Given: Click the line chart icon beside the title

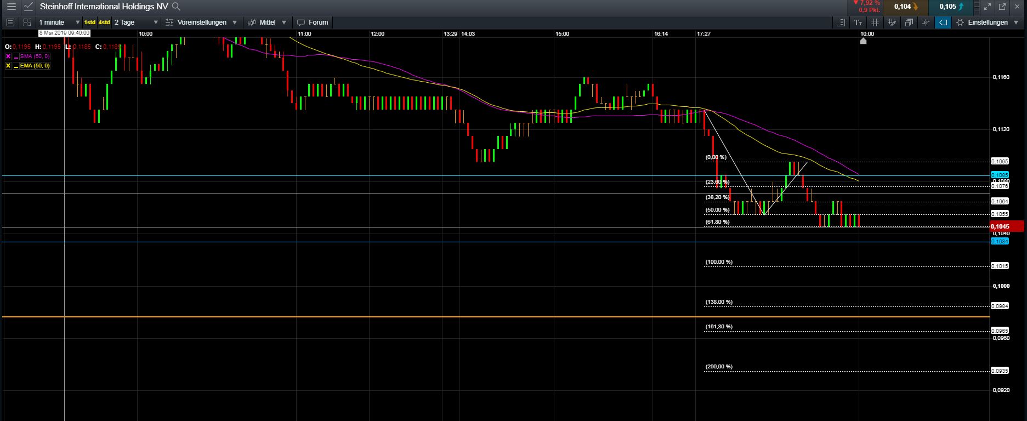Looking at the screenshot, I should click(x=29, y=7).
